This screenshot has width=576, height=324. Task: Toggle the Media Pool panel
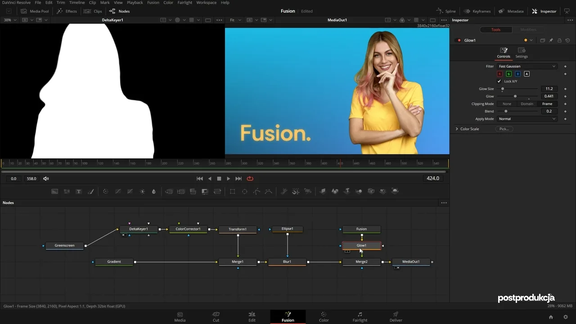35,11
